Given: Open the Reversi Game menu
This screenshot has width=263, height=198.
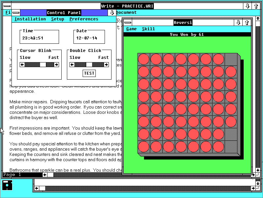Looking at the screenshot, I should [131, 29].
